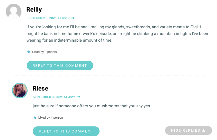Reply to Riese's comment
The width and height of the screenshot is (217, 140).
(x=66, y=131)
